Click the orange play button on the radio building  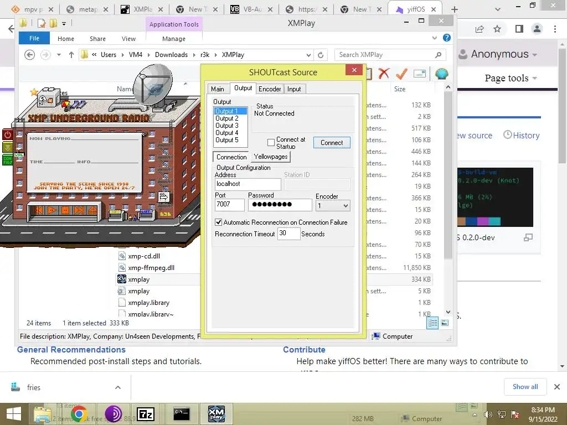pos(53,210)
